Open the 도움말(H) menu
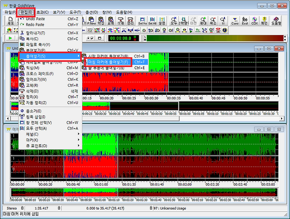This screenshot has width=290, height=219. [124, 12]
